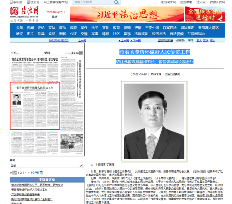Reset font with 默认

[206, 40]
